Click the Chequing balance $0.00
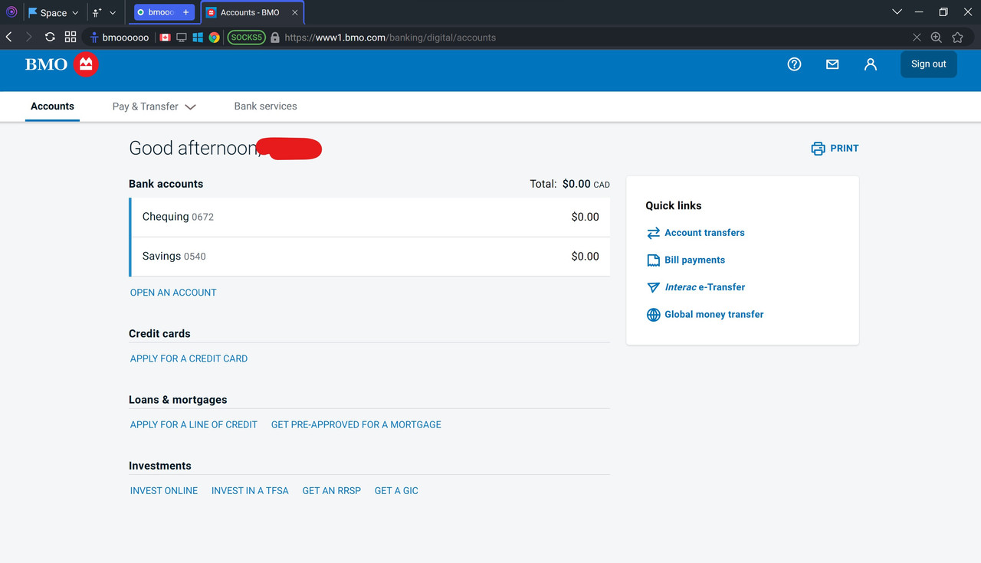Screen dimensions: 981x563 click(585, 218)
